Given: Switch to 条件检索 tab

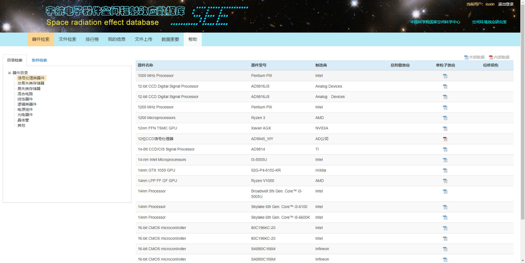Looking at the screenshot, I should pos(39,60).
